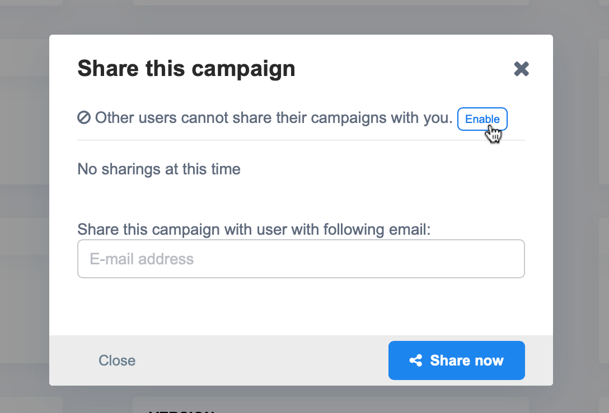
Task: Submit with the Share now button
Action: 456,360
